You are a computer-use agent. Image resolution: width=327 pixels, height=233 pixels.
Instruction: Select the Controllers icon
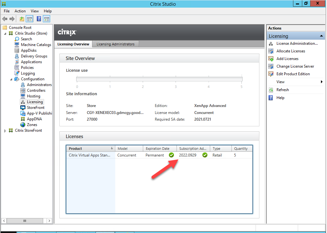[x=23, y=90]
